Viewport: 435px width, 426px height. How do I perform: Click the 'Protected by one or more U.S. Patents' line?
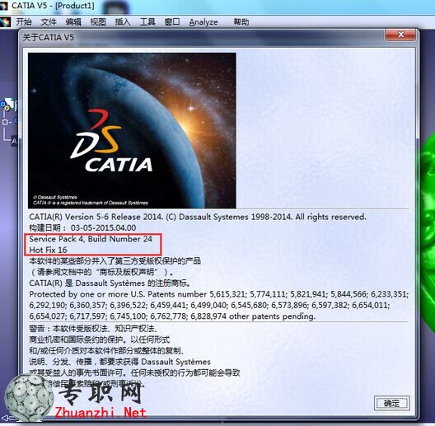218,294
